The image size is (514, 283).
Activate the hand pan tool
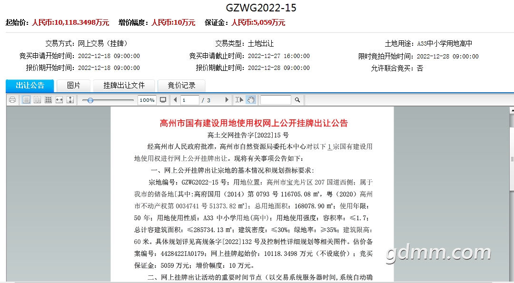pos(251,100)
